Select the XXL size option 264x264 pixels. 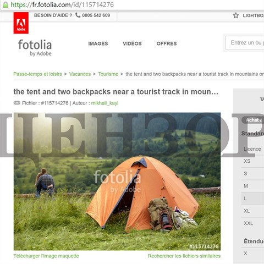click(x=252, y=223)
